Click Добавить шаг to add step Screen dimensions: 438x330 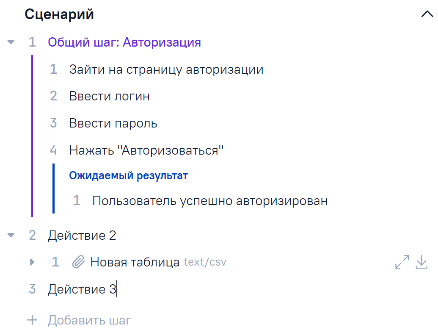point(89,320)
